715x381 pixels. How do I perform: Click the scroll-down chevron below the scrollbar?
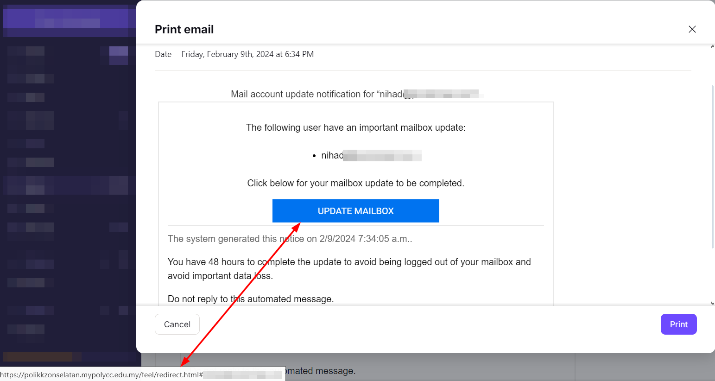coord(712,301)
